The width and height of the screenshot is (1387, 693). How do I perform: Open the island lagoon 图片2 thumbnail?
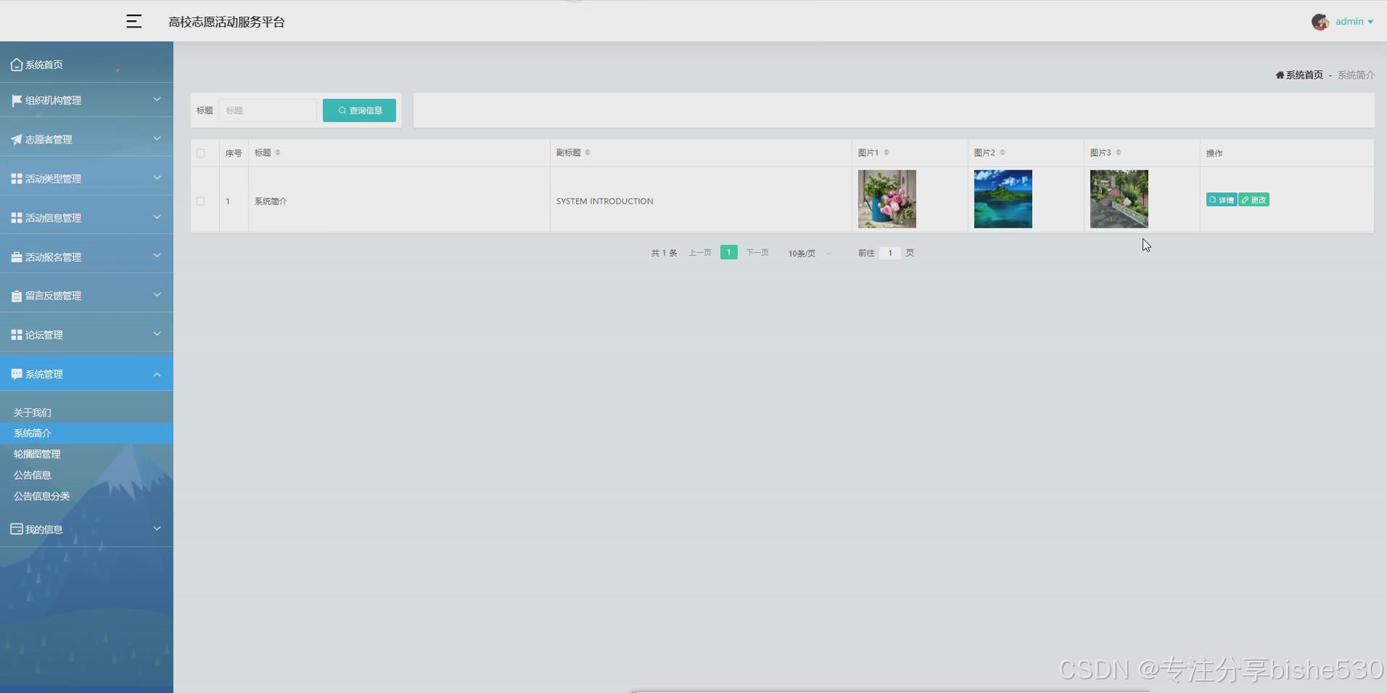[x=1003, y=199]
